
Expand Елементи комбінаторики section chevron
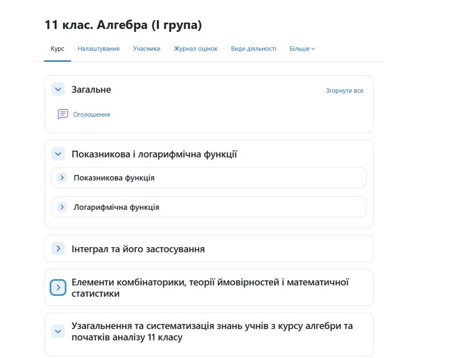pyautogui.click(x=58, y=287)
